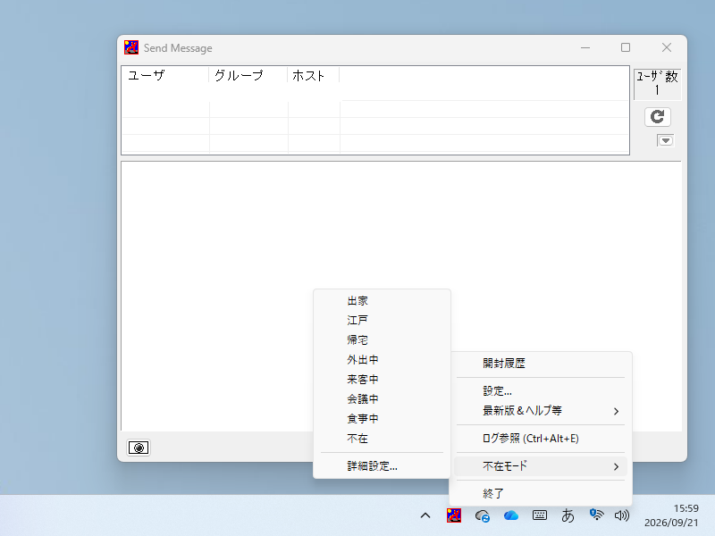Choose 会議中 from the submenu
The width and height of the screenshot is (715, 536).
[x=383, y=398]
